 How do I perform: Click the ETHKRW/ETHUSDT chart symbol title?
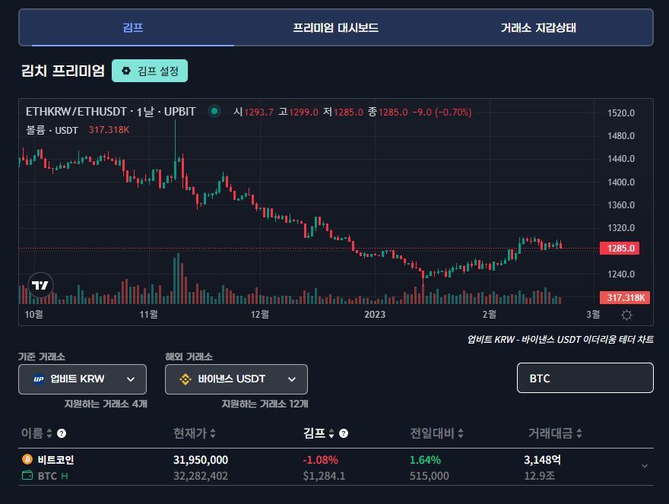click(110, 112)
